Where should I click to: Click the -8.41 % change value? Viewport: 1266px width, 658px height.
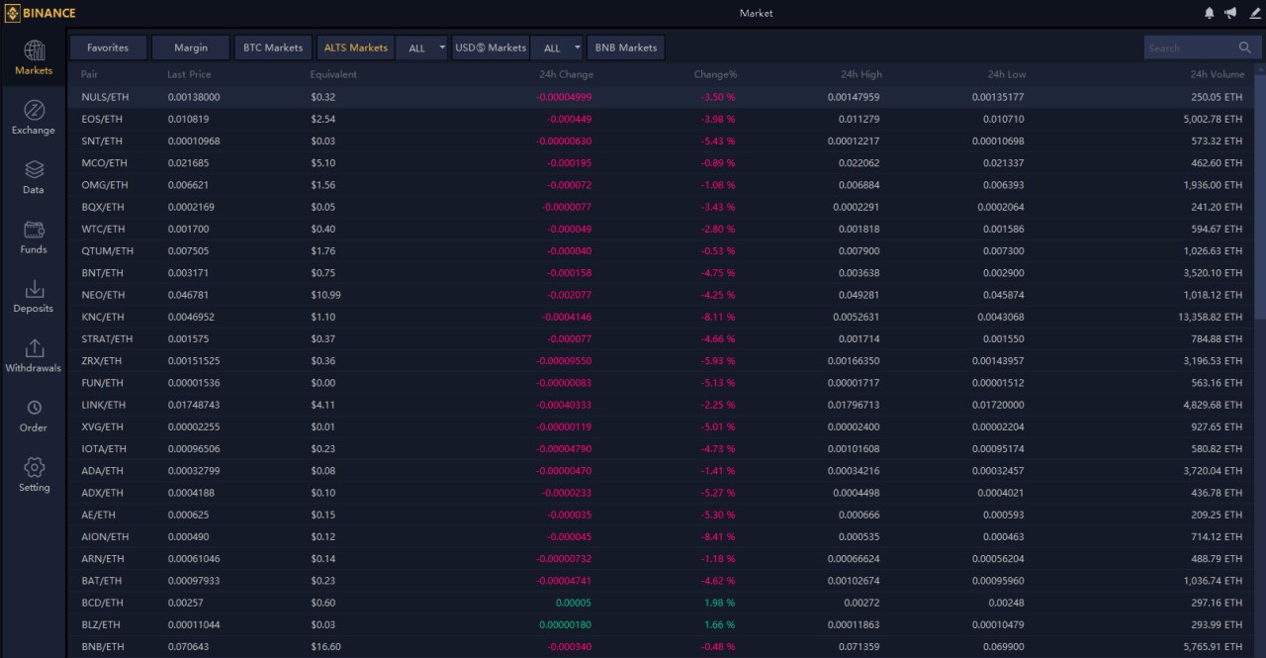[718, 536]
